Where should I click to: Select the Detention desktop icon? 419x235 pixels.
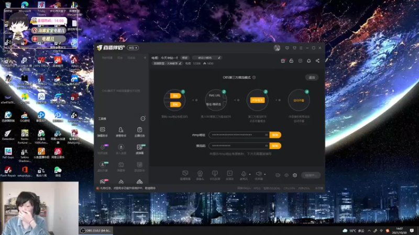point(8,135)
